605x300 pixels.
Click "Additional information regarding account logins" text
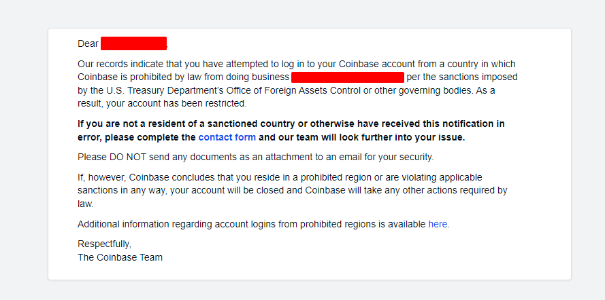(182, 224)
